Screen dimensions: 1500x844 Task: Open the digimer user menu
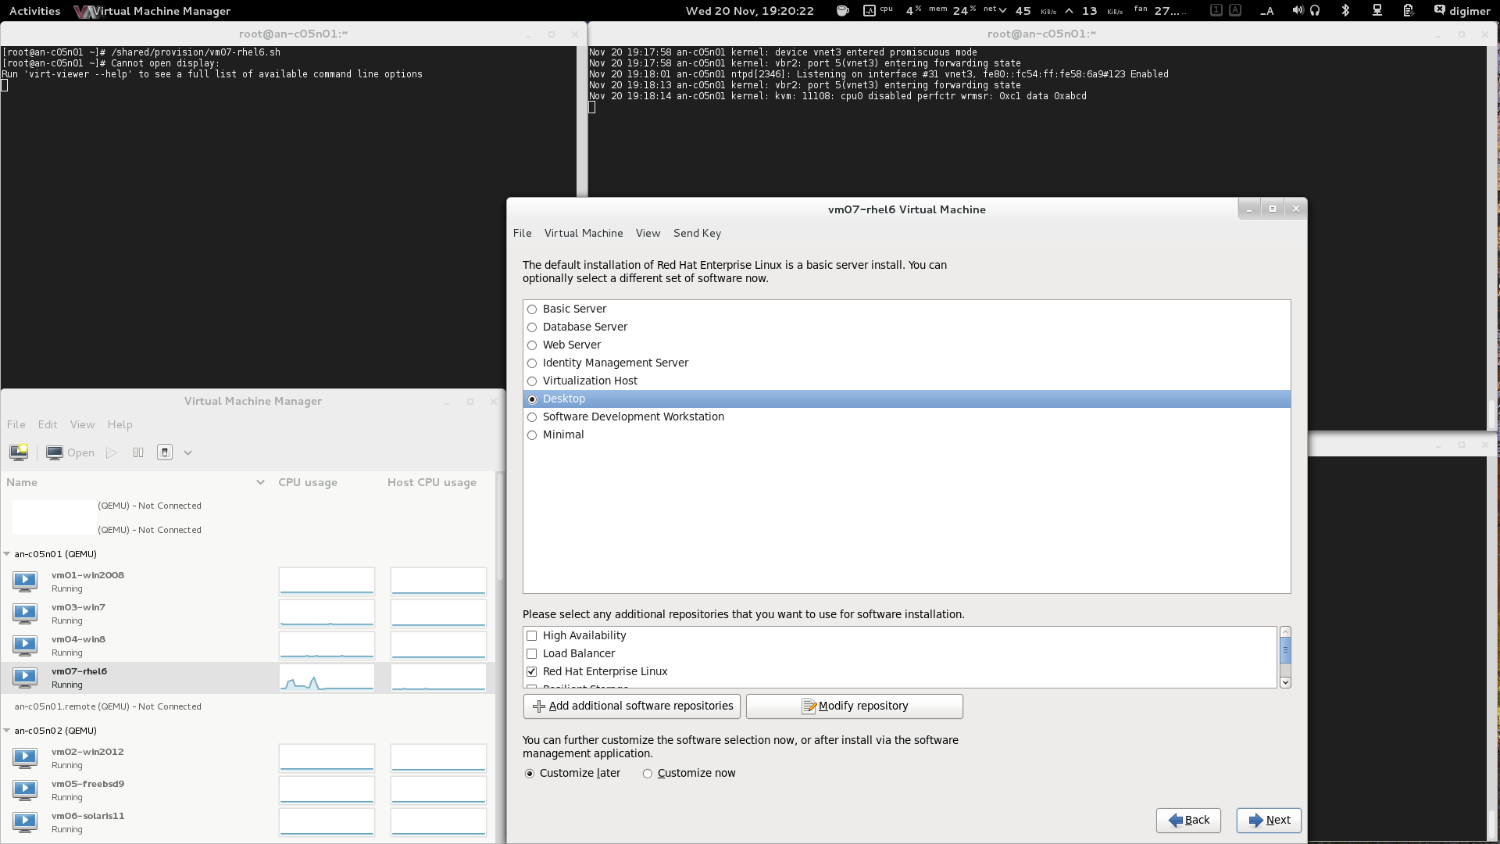1470,11
